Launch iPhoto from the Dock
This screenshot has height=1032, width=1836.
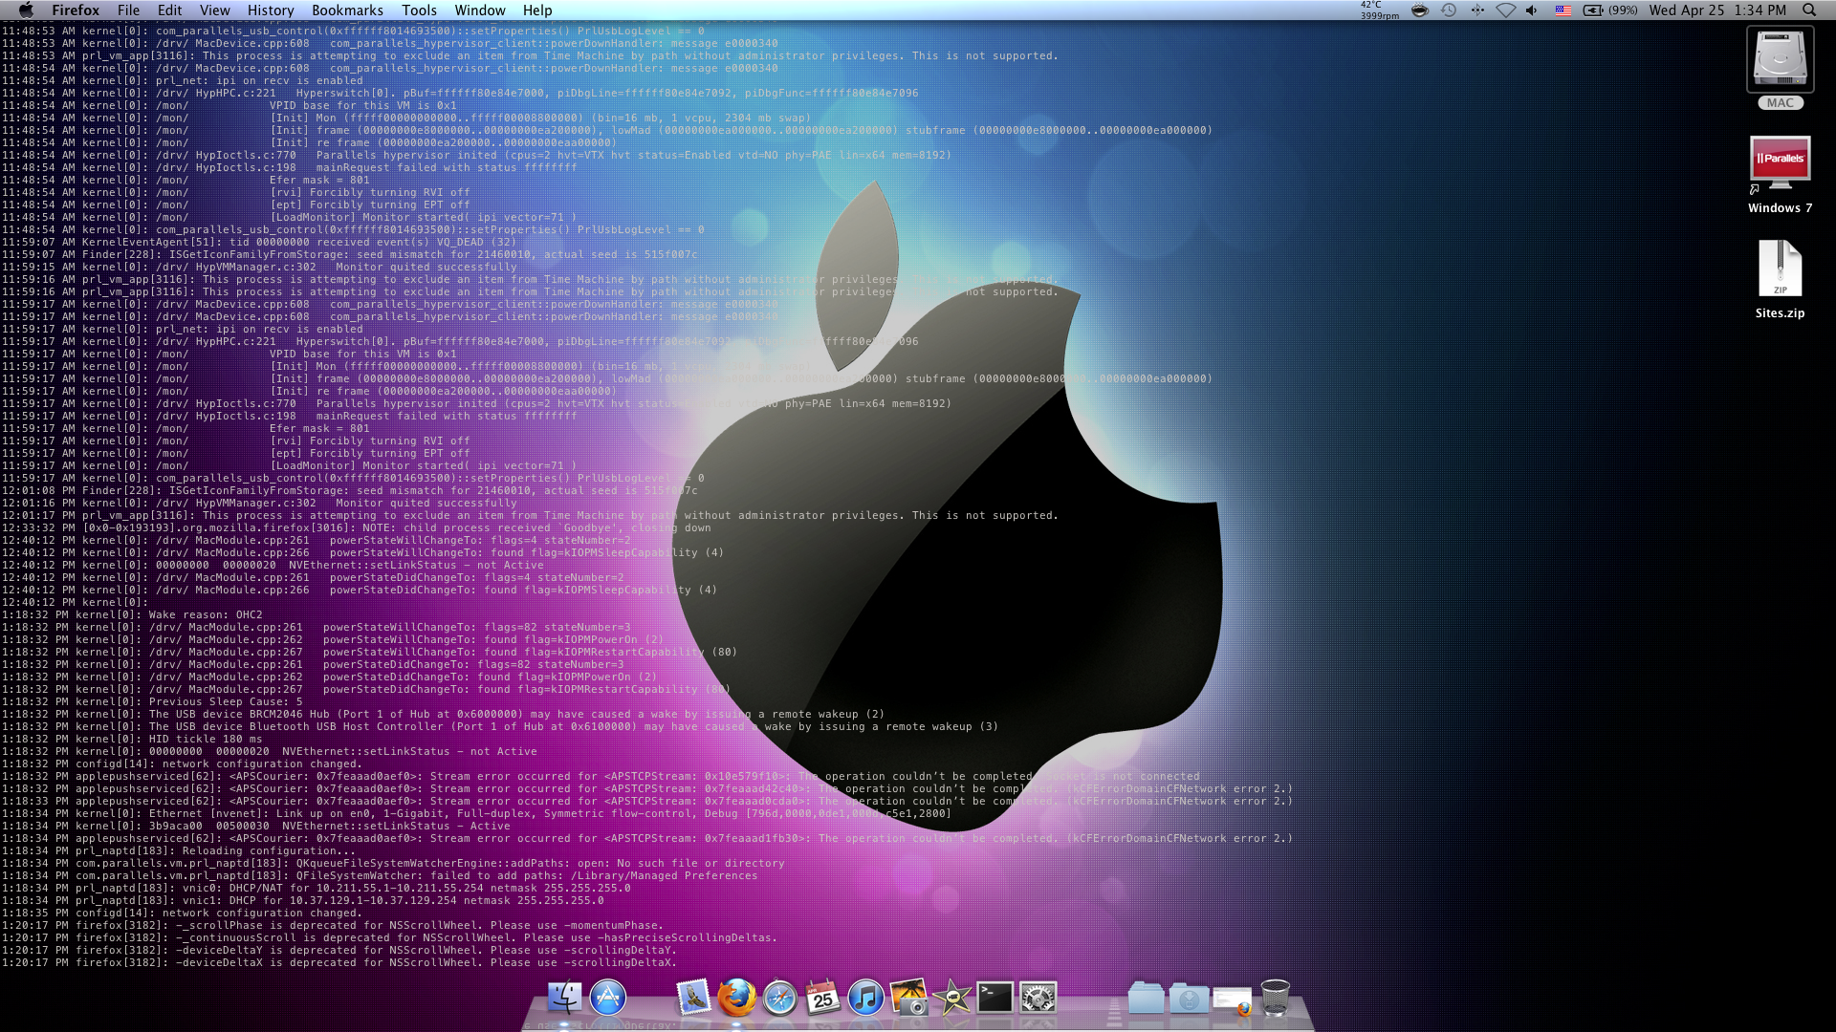tap(908, 999)
